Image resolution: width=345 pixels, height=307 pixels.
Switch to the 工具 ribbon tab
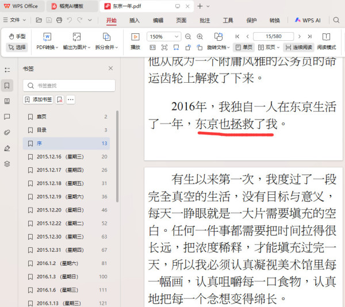click(228, 21)
